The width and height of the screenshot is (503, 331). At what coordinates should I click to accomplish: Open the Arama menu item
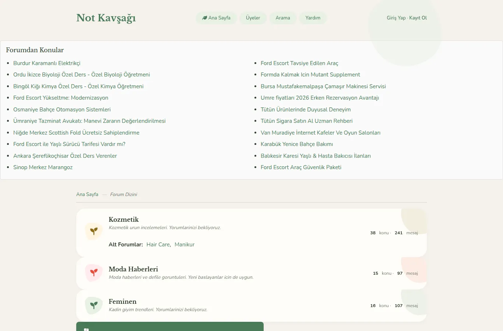[283, 18]
